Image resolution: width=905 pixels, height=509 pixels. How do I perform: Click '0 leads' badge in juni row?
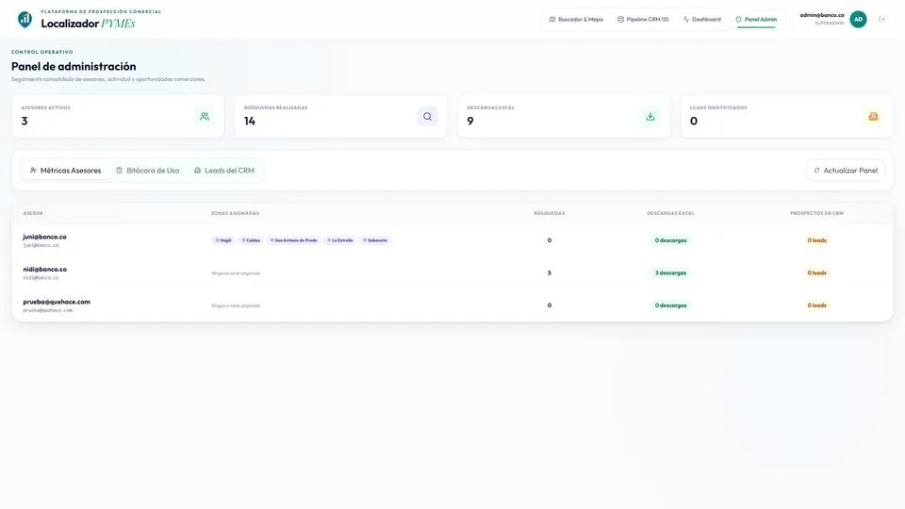click(x=816, y=240)
